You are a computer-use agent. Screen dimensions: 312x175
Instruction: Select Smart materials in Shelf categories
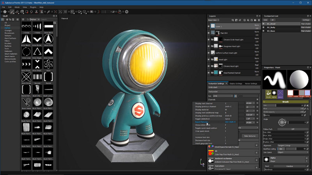11,54
